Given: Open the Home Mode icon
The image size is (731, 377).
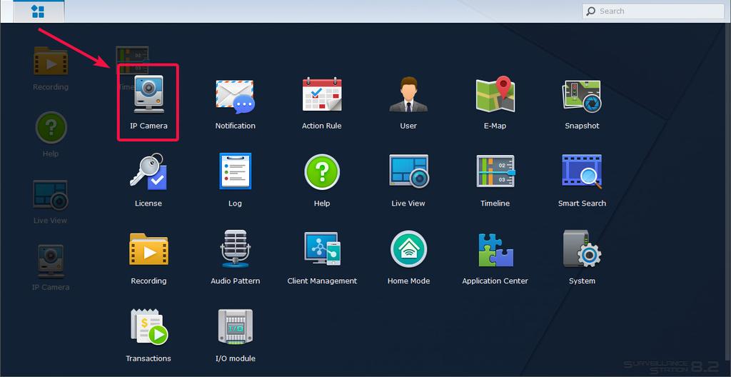Looking at the screenshot, I should [x=408, y=248].
